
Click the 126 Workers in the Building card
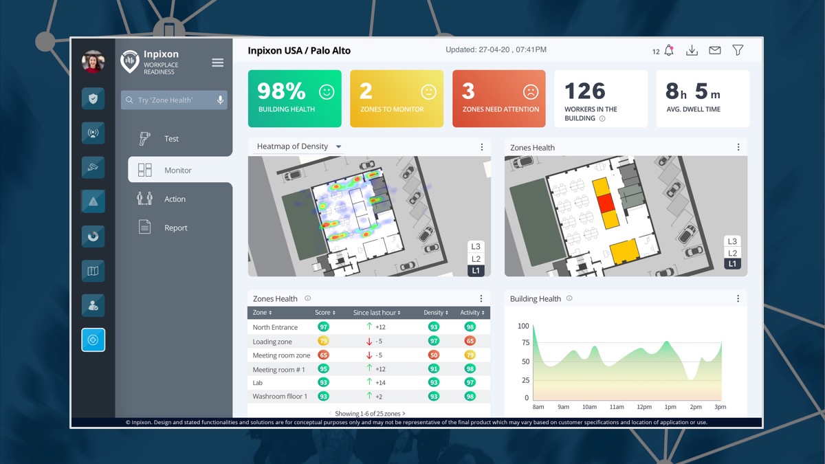(x=601, y=99)
